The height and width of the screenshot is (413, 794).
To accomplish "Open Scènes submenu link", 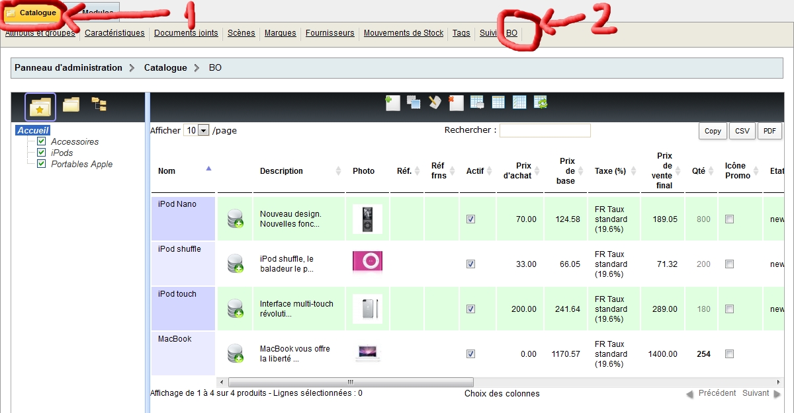I will (x=242, y=33).
